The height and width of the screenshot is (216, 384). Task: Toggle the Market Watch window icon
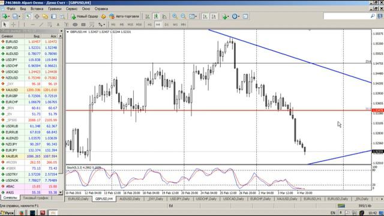click(x=28, y=16)
